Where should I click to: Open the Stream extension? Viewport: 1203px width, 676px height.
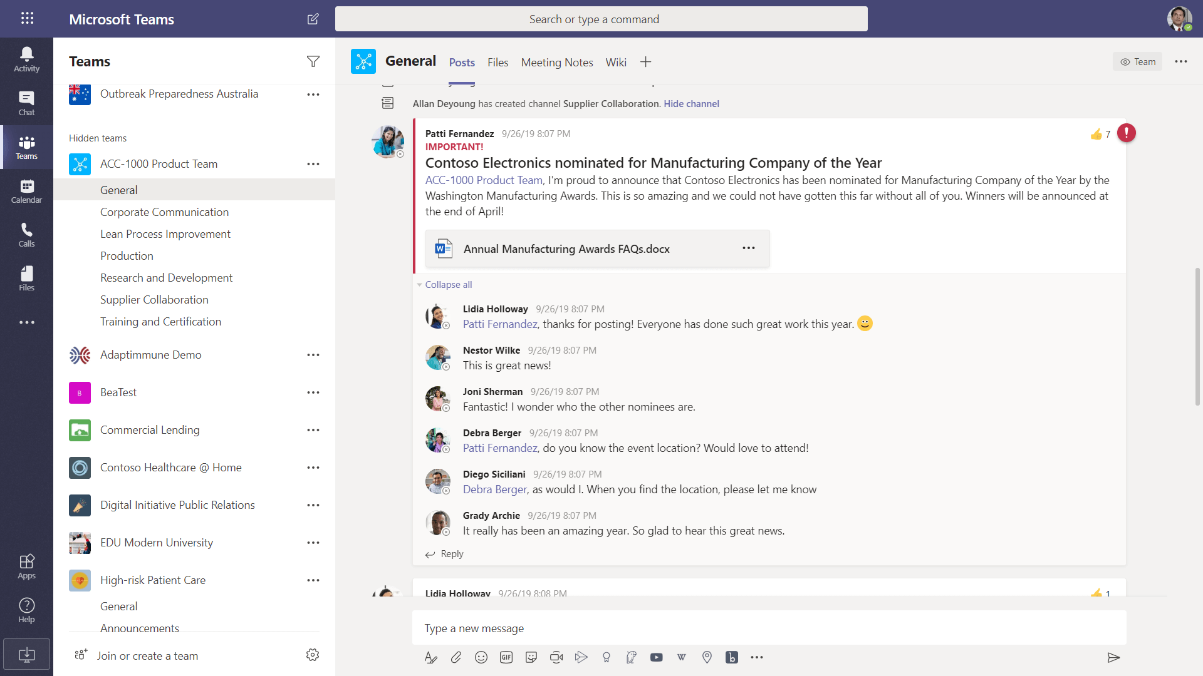click(x=581, y=657)
